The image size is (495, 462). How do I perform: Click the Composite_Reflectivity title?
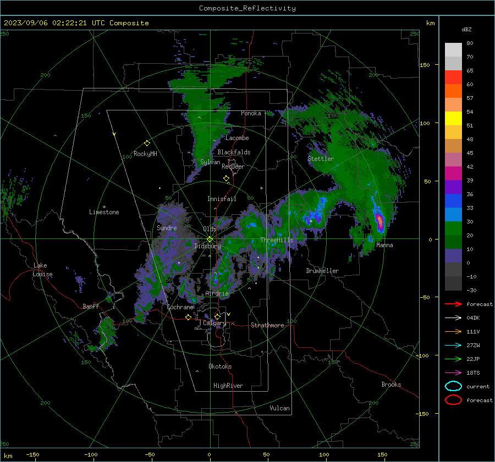[x=248, y=8]
